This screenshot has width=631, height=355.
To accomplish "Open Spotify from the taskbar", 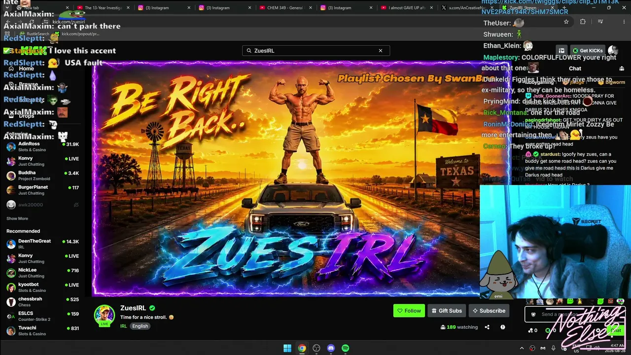I will (346, 348).
